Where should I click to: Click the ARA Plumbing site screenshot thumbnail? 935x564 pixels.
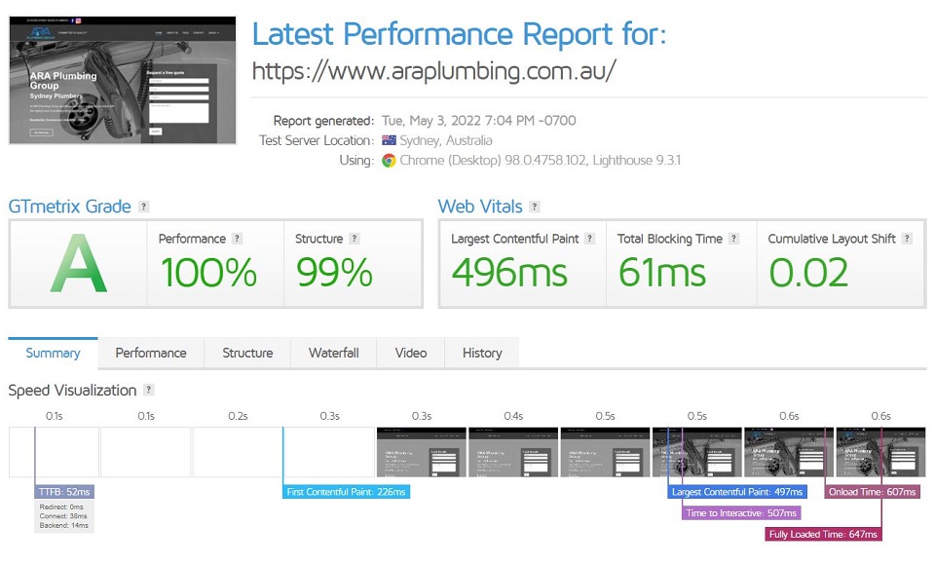coord(123,81)
